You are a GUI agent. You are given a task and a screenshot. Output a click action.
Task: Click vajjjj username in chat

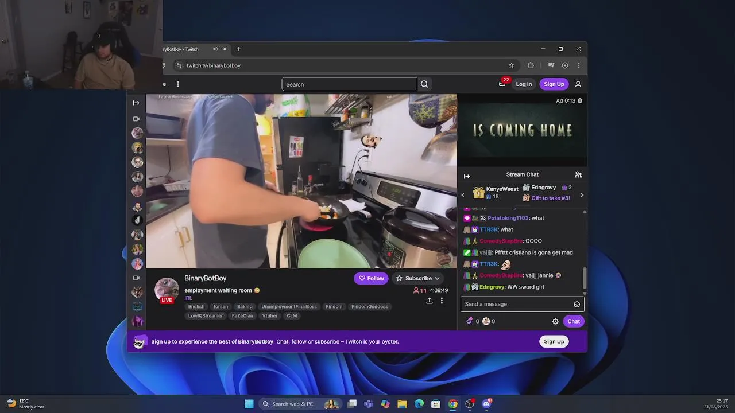pos(485,252)
